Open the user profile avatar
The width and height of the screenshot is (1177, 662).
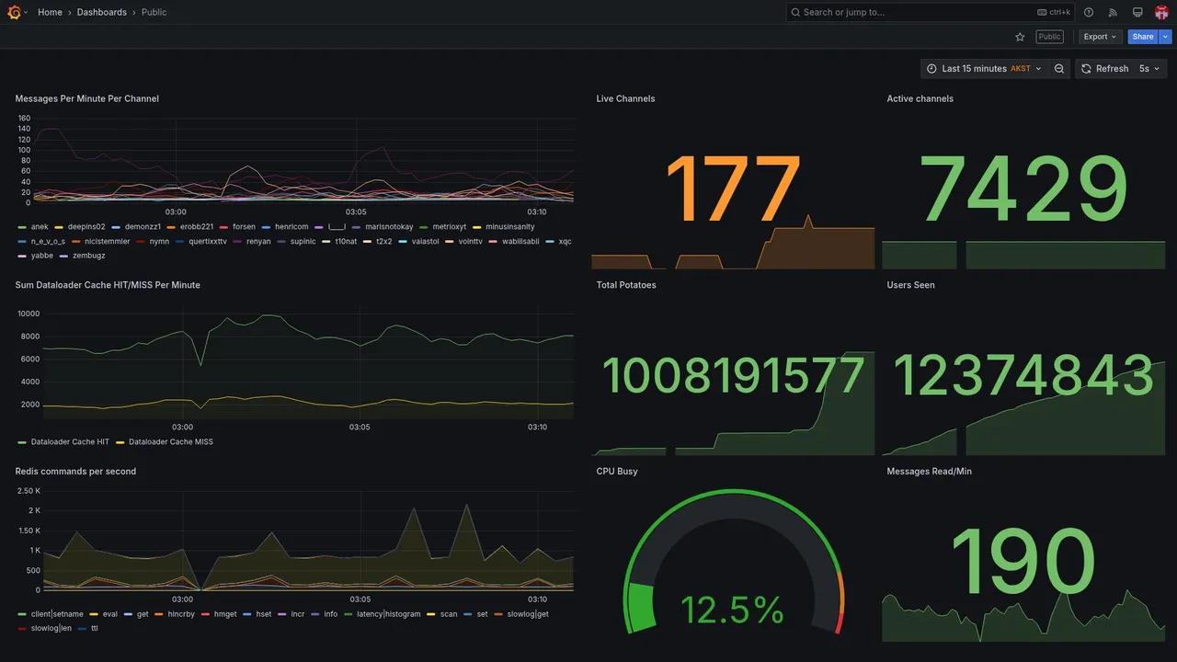tap(1161, 12)
